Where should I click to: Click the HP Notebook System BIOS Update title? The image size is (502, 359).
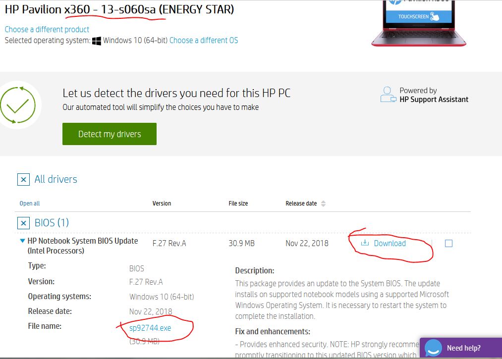coord(83,246)
